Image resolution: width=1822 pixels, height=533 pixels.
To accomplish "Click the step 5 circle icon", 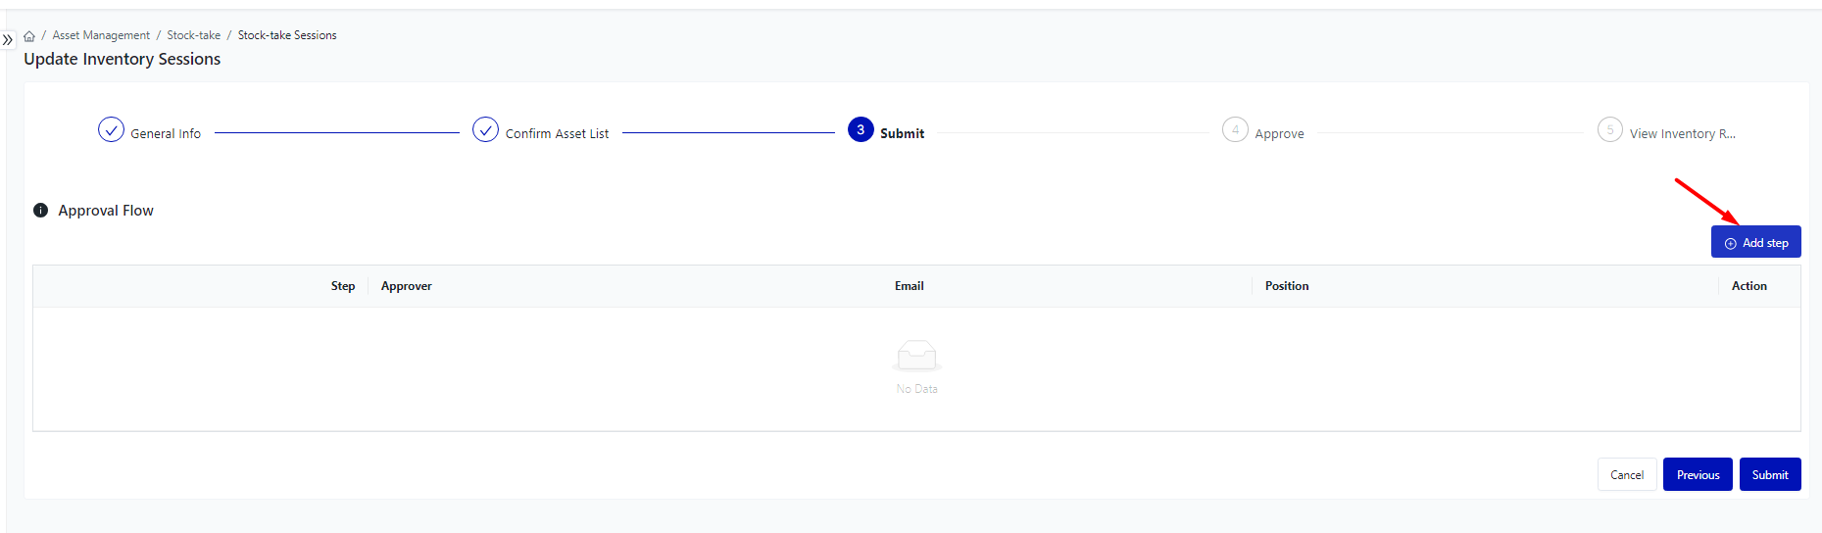I will tap(1609, 129).
